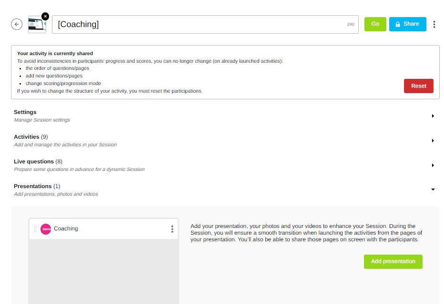Open the session three-dot options menu

pos(434,24)
